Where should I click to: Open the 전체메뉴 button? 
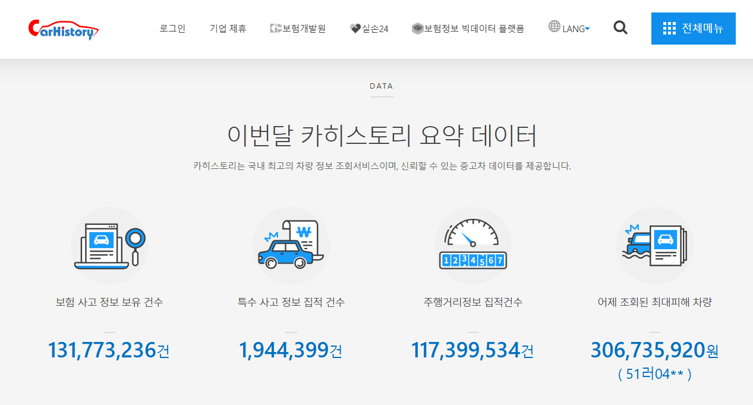(694, 29)
